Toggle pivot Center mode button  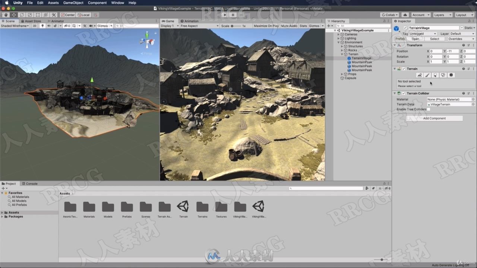68,15
